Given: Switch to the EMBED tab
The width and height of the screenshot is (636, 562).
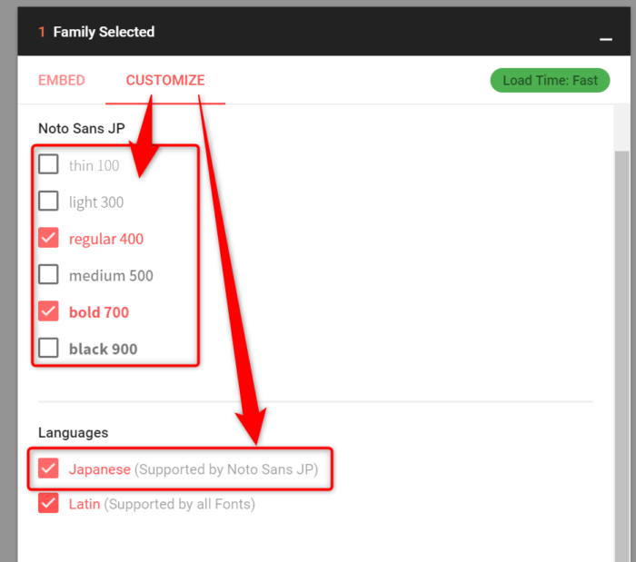Looking at the screenshot, I should (x=62, y=80).
